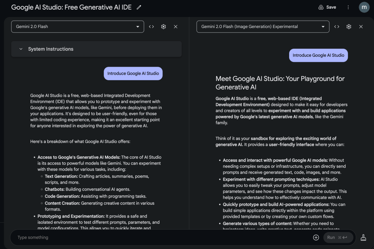Clear the conversation with the broom icon
The height and width of the screenshot is (249, 374).
click(x=363, y=237)
